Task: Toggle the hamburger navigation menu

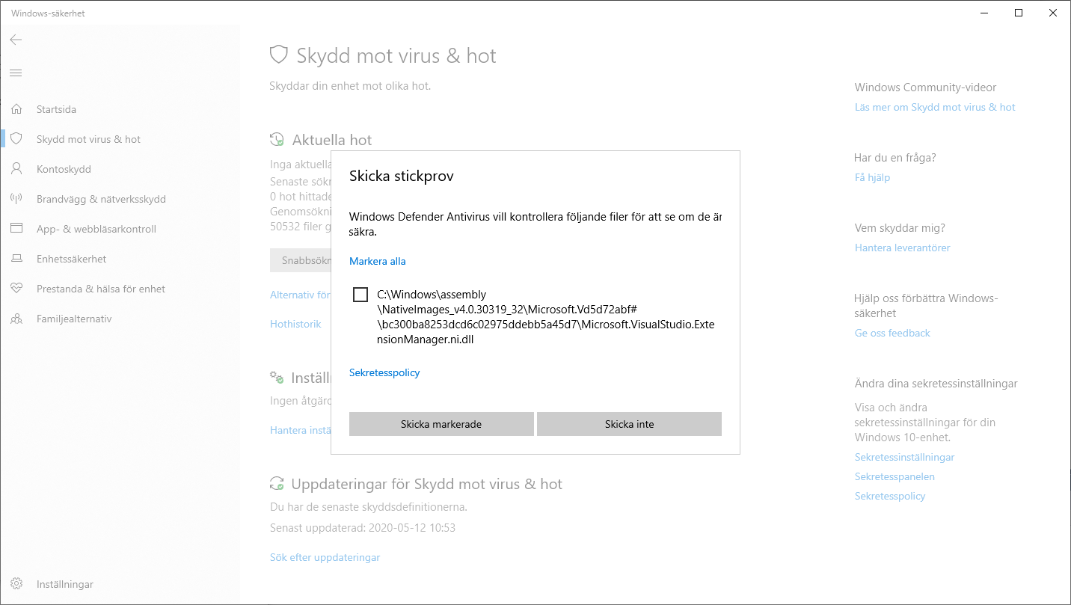Action: click(16, 73)
